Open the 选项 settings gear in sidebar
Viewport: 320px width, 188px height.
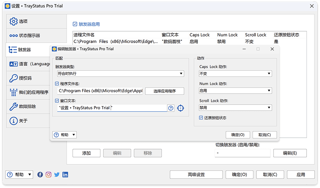coord(13,21)
